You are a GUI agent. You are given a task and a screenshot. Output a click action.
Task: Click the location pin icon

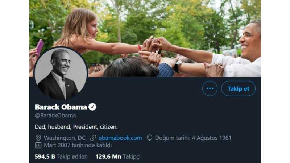(x=38, y=138)
